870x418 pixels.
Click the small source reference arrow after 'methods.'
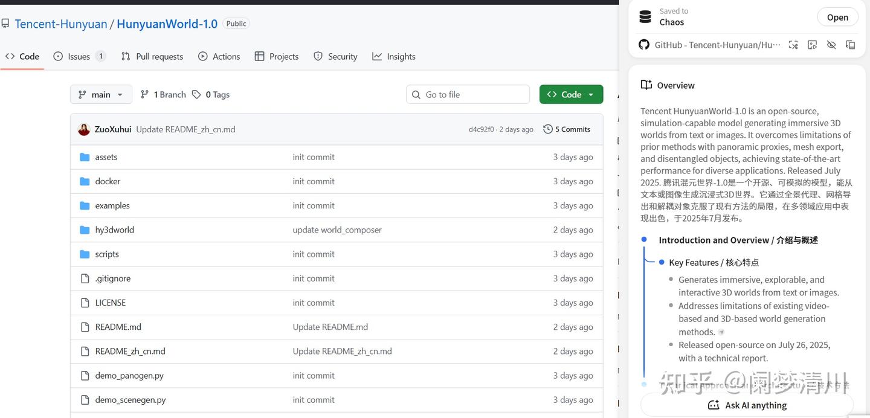(x=721, y=332)
